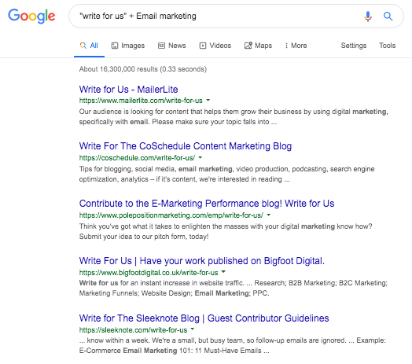Open the Sleeknote Blog Guest Contributor result
This screenshot has height=364, width=412.
pos(204,318)
